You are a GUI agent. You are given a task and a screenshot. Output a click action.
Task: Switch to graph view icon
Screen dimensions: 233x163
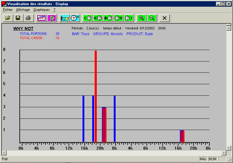click(42, 18)
